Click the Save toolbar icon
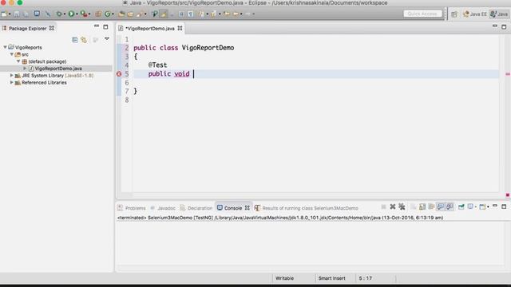511x287 pixels. pos(16,14)
